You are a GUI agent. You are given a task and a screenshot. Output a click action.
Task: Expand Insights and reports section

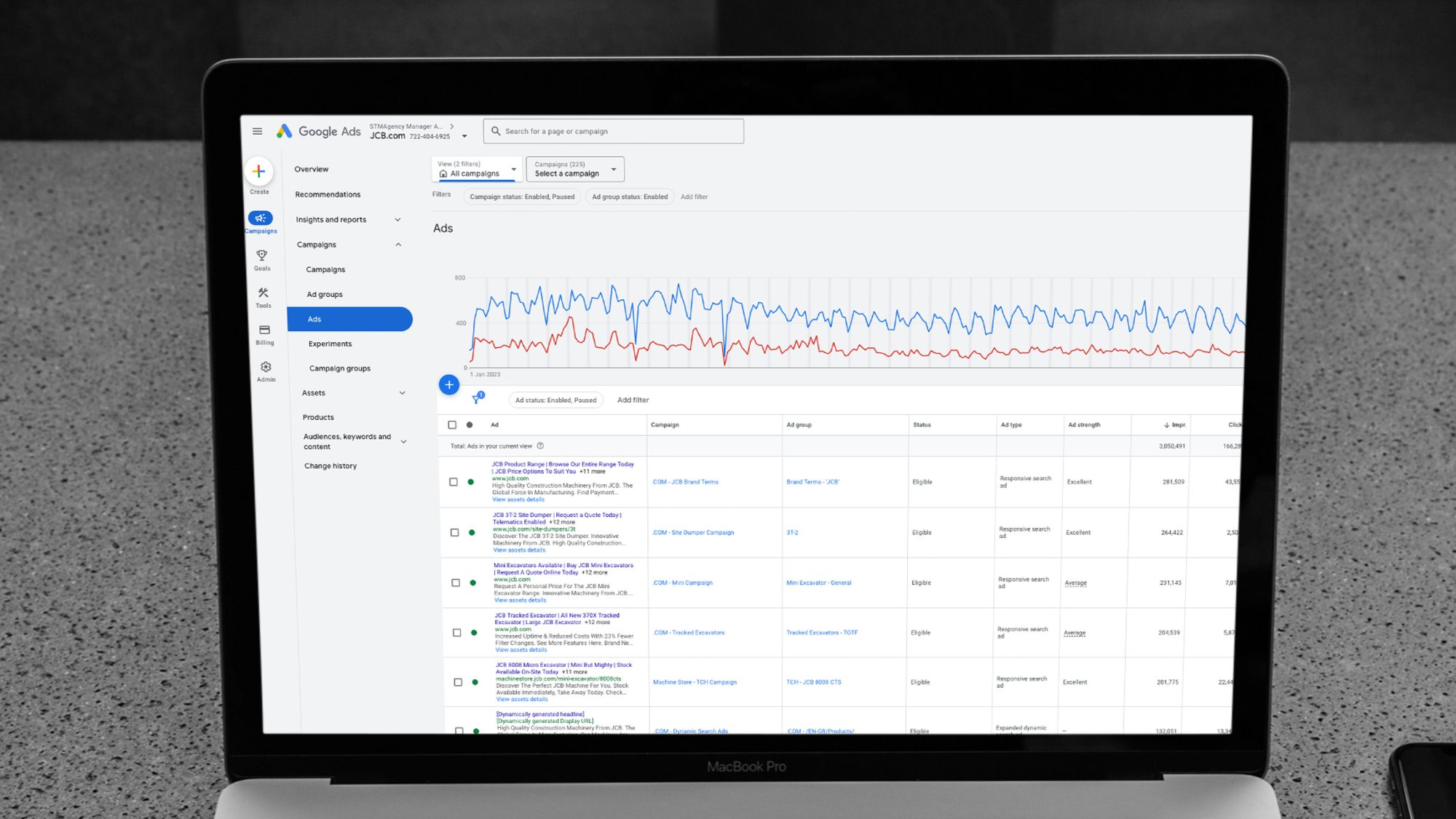[397, 219]
